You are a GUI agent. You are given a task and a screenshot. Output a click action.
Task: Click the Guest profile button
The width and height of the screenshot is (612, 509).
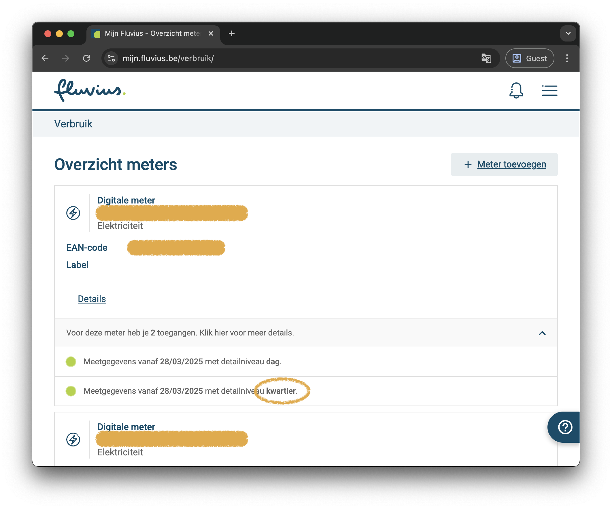click(530, 58)
